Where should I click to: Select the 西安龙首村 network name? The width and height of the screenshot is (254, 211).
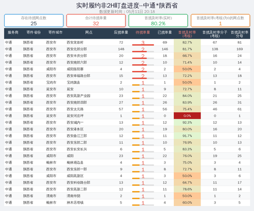[x=75, y=43]
